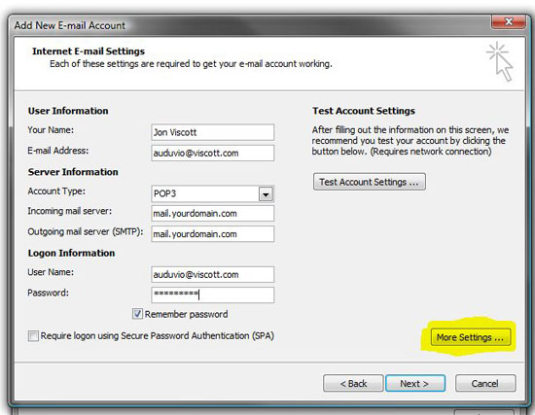Screen dimensions: 535x415
Task: Select the Incoming mail server field
Action: tap(212, 214)
